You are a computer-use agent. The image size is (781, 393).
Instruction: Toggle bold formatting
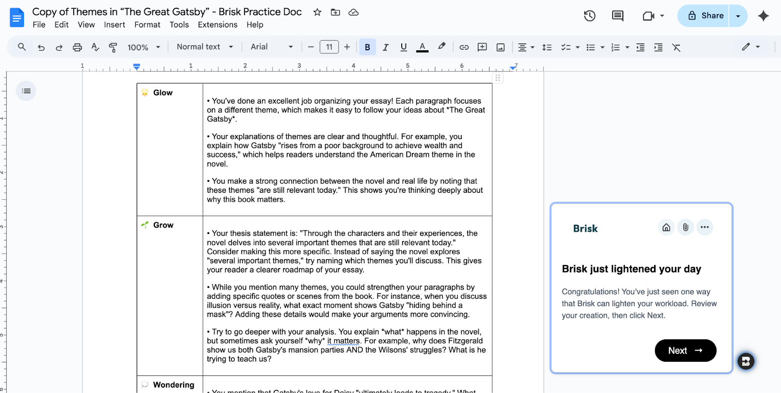point(368,47)
